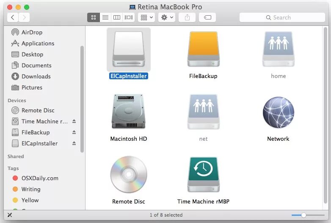Screen dimensions: 331x223
Task: Switch to Cover Flow view
Action: [129, 17]
